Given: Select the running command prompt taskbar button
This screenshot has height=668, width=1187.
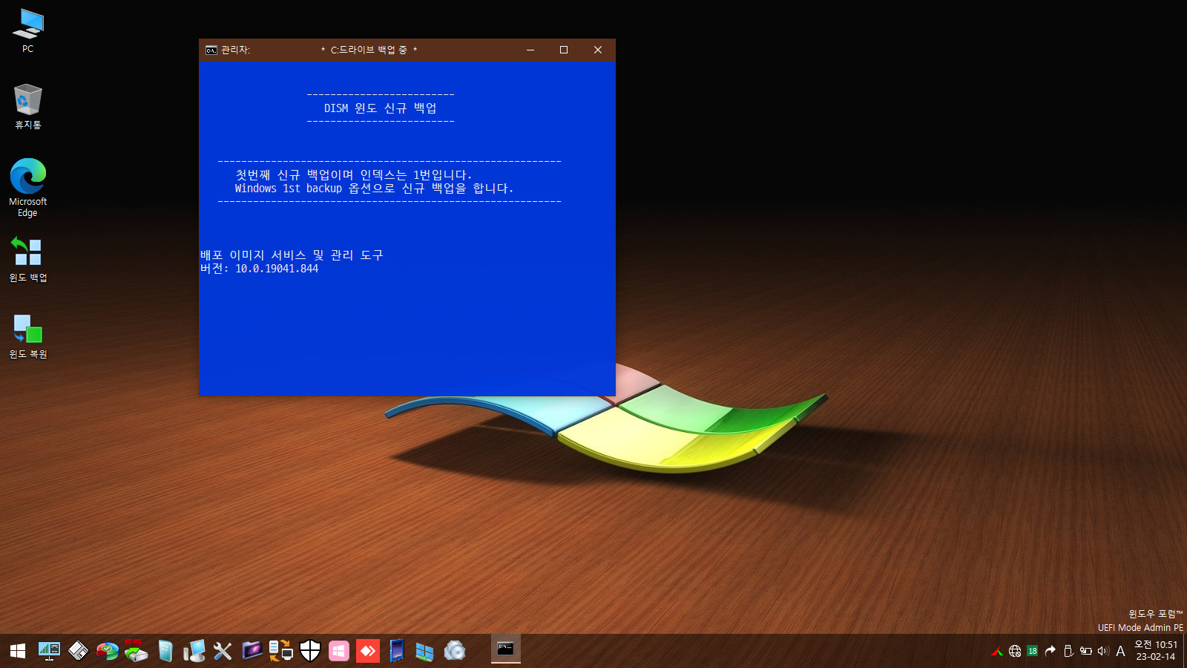Looking at the screenshot, I should click(x=506, y=649).
